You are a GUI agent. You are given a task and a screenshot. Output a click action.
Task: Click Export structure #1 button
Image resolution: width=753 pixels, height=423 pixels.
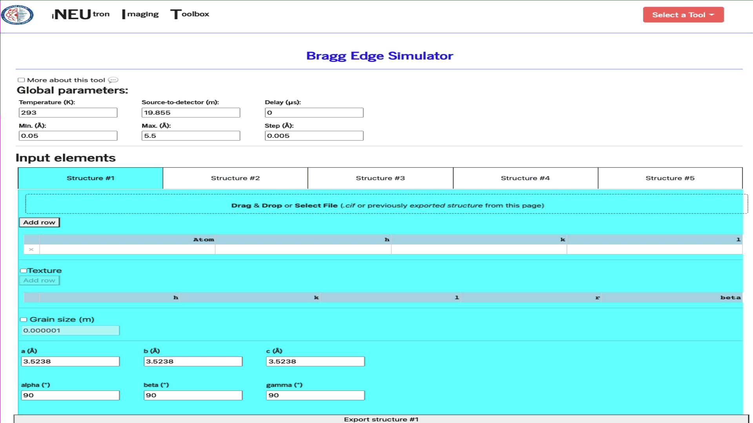(381, 419)
